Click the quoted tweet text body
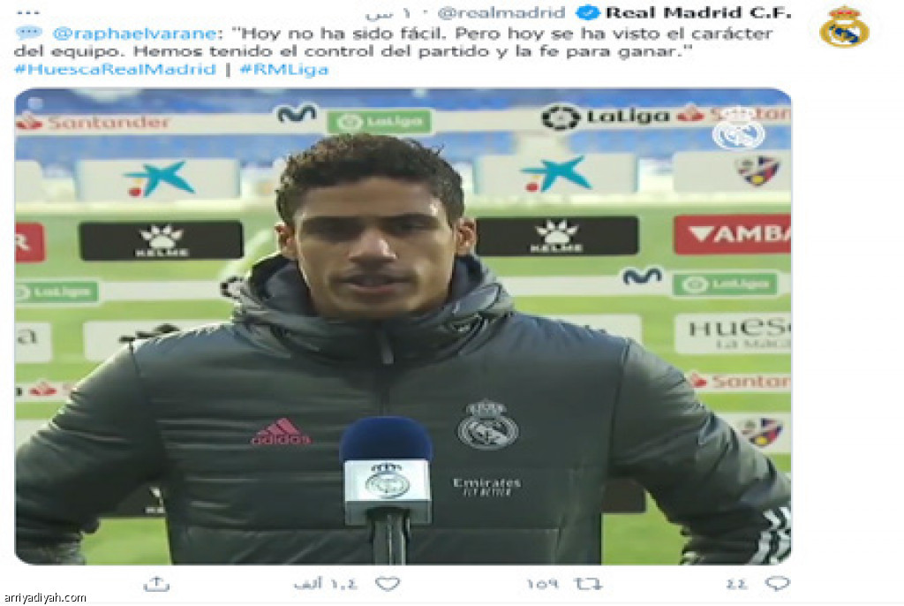The image size is (904, 606). pos(395,42)
